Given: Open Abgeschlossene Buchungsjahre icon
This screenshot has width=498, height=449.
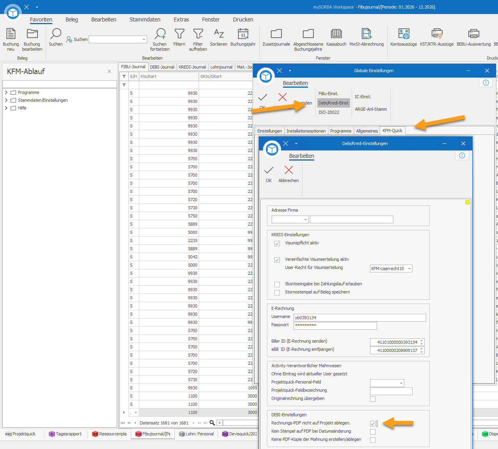Looking at the screenshot, I should click(308, 34).
